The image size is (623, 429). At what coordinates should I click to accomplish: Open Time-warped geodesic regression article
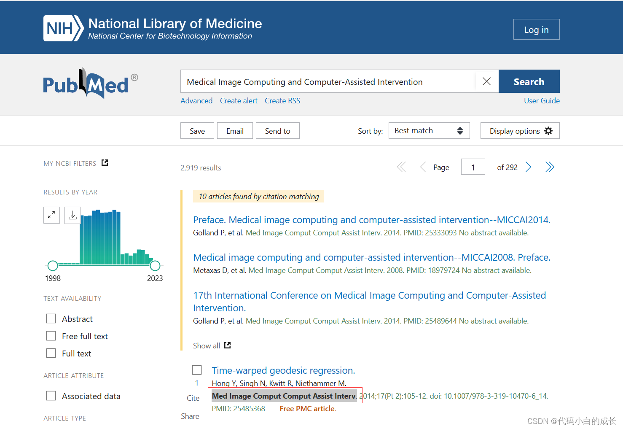[x=283, y=370]
